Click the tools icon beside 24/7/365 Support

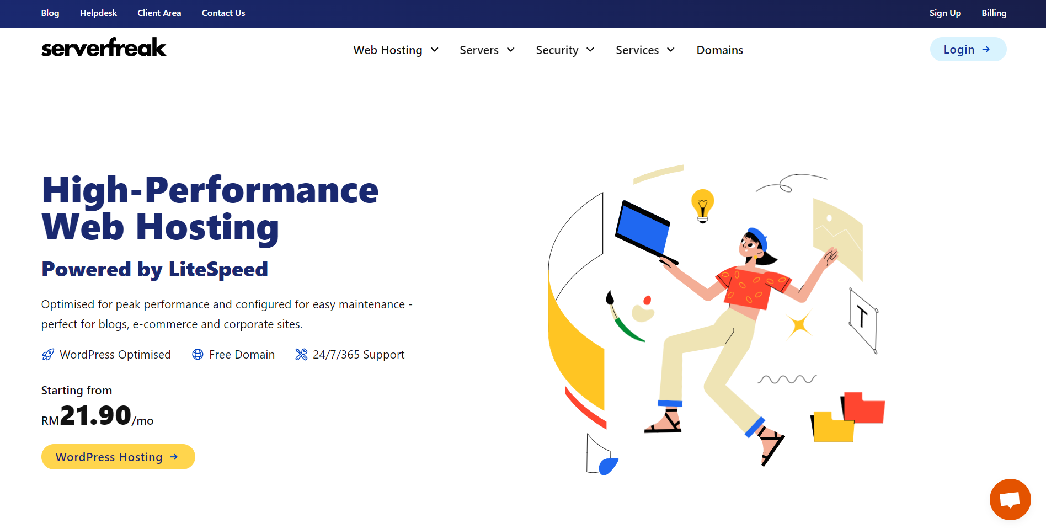pos(301,355)
